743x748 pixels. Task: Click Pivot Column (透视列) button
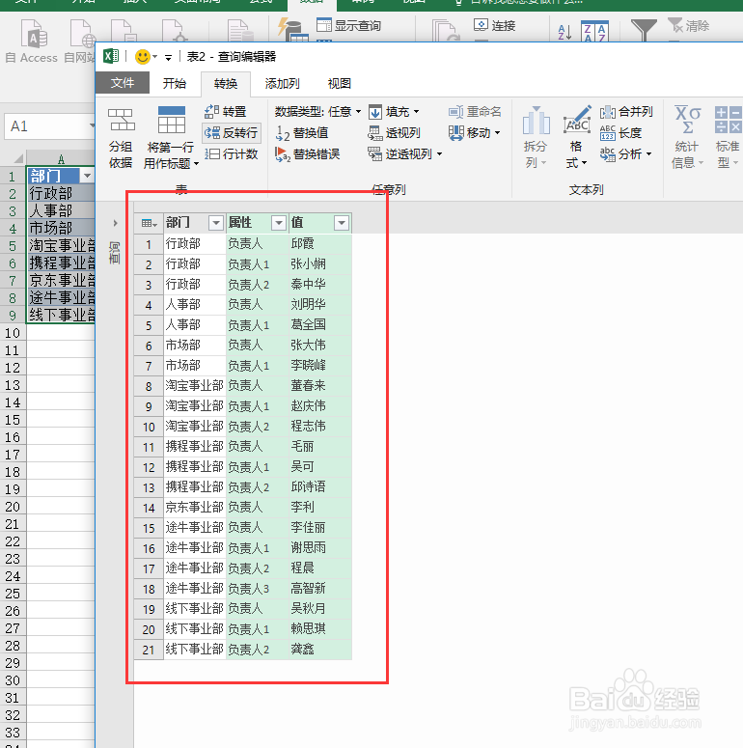coord(394,133)
